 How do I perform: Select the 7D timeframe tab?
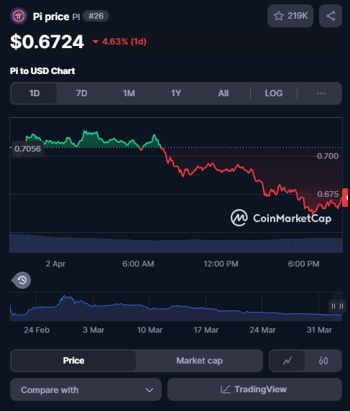[81, 93]
